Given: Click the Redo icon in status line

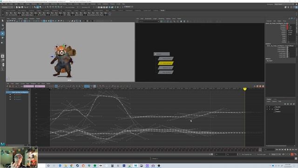Looking at the screenshot, I should click(27, 7).
